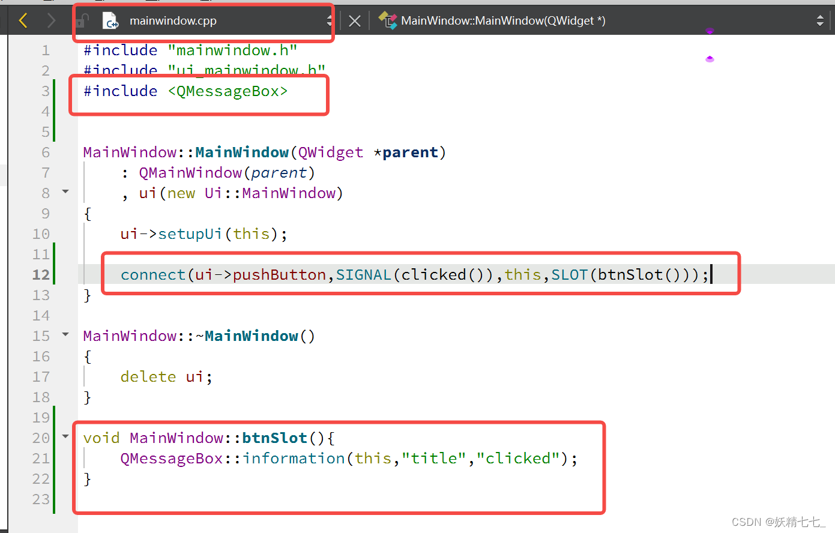Go back with the left arrow button
The image size is (835, 533).
pos(23,21)
